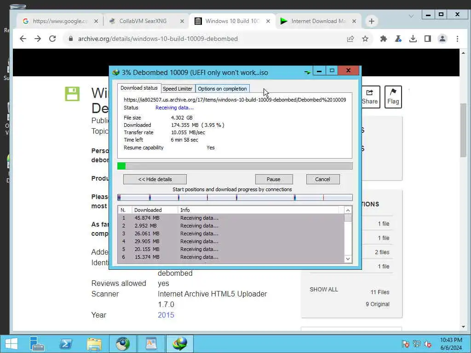
Task: Click the connections progress bar
Action: tap(235, 197)
